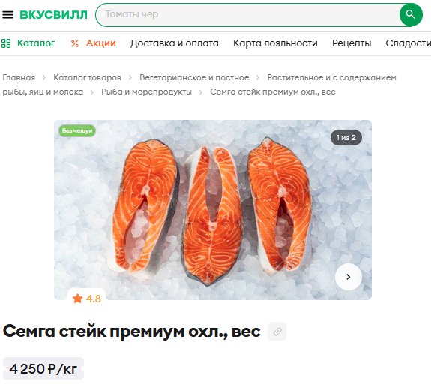The height and width of the screenshot is (384, 431).
Task: Click the salmon steak product photo
Action: point(213,210)
